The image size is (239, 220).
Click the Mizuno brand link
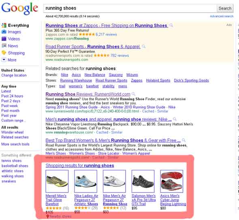[x=132, y=75]
